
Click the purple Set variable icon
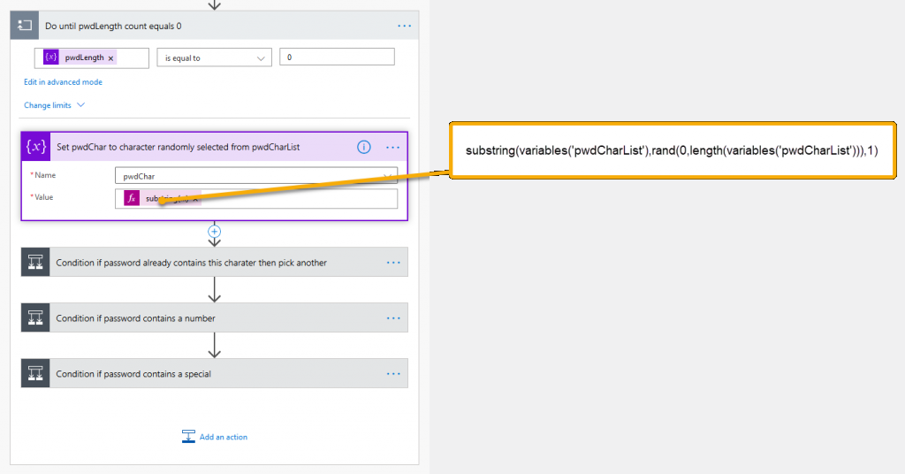tap(36, 147)
